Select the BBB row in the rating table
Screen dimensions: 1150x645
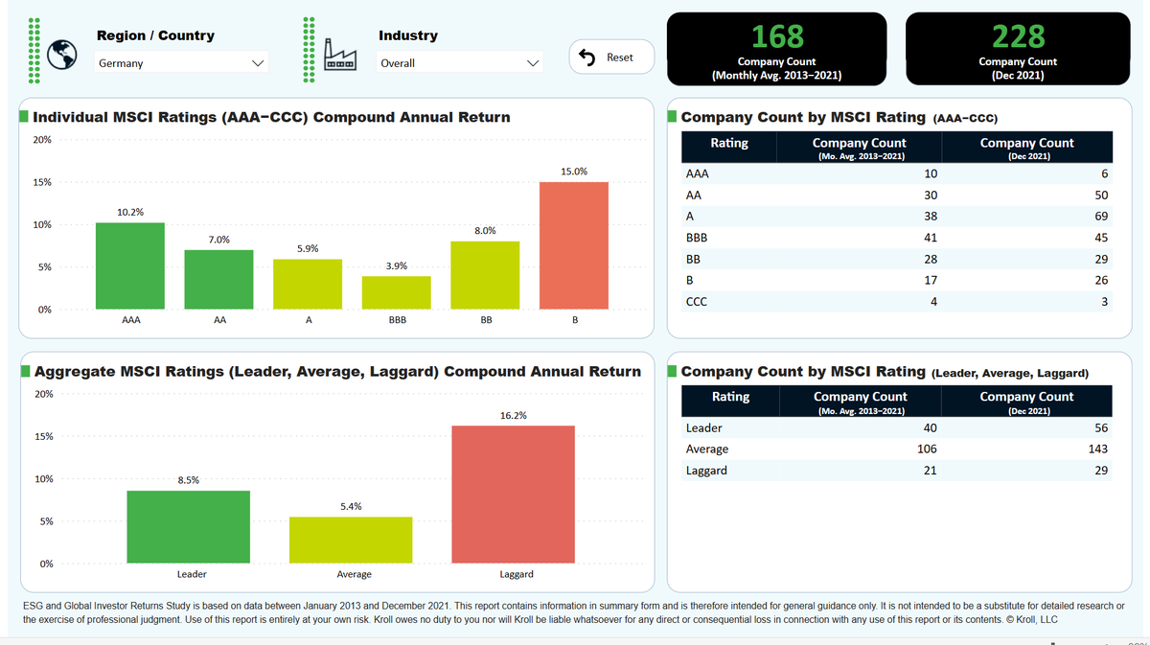897,238
